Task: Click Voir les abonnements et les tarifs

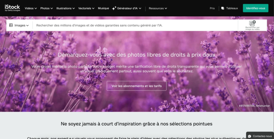Action: [137, 86]
